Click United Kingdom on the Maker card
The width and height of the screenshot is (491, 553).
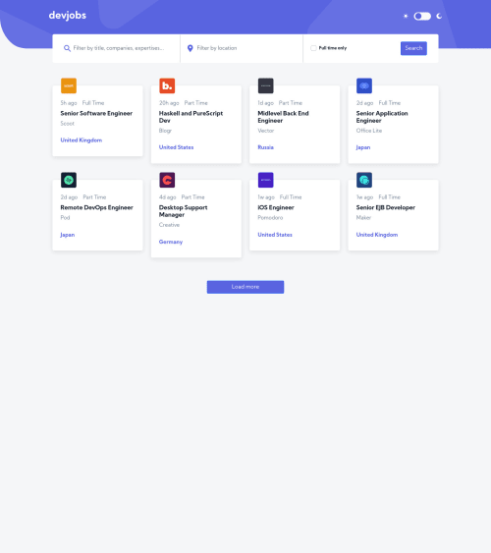coord(377,235)
